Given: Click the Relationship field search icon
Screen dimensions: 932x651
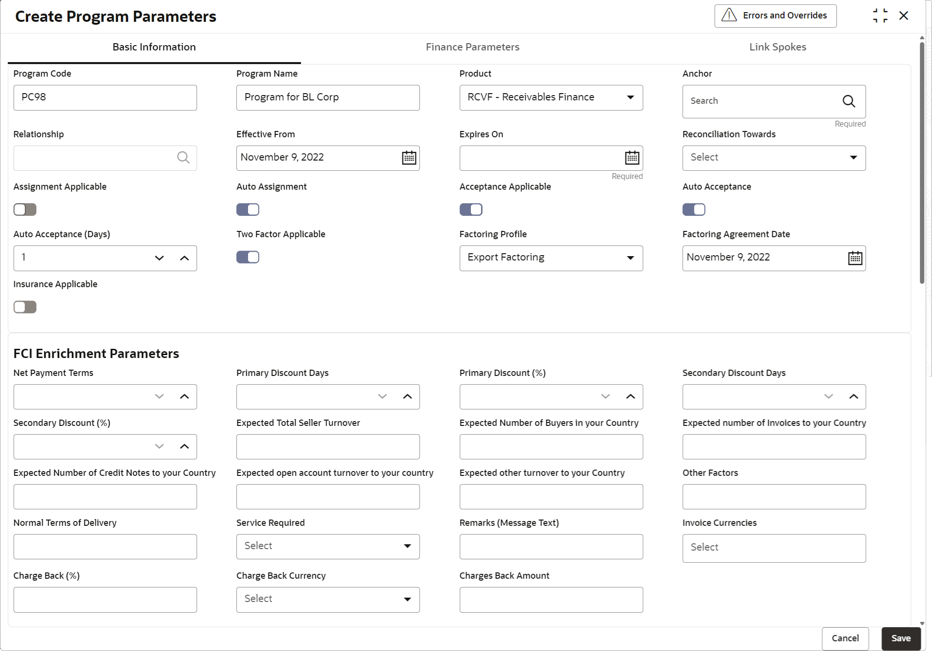Looking at the screenshot, I should [183, 158].
